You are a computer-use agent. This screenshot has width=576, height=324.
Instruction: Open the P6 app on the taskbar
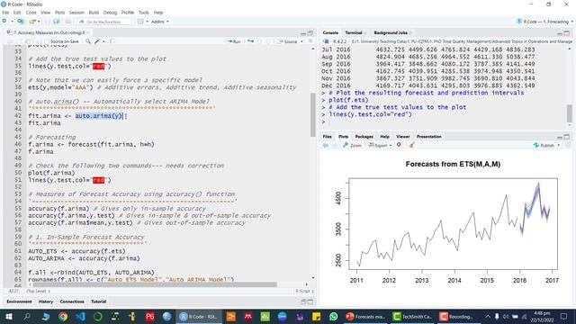[150, 316]
